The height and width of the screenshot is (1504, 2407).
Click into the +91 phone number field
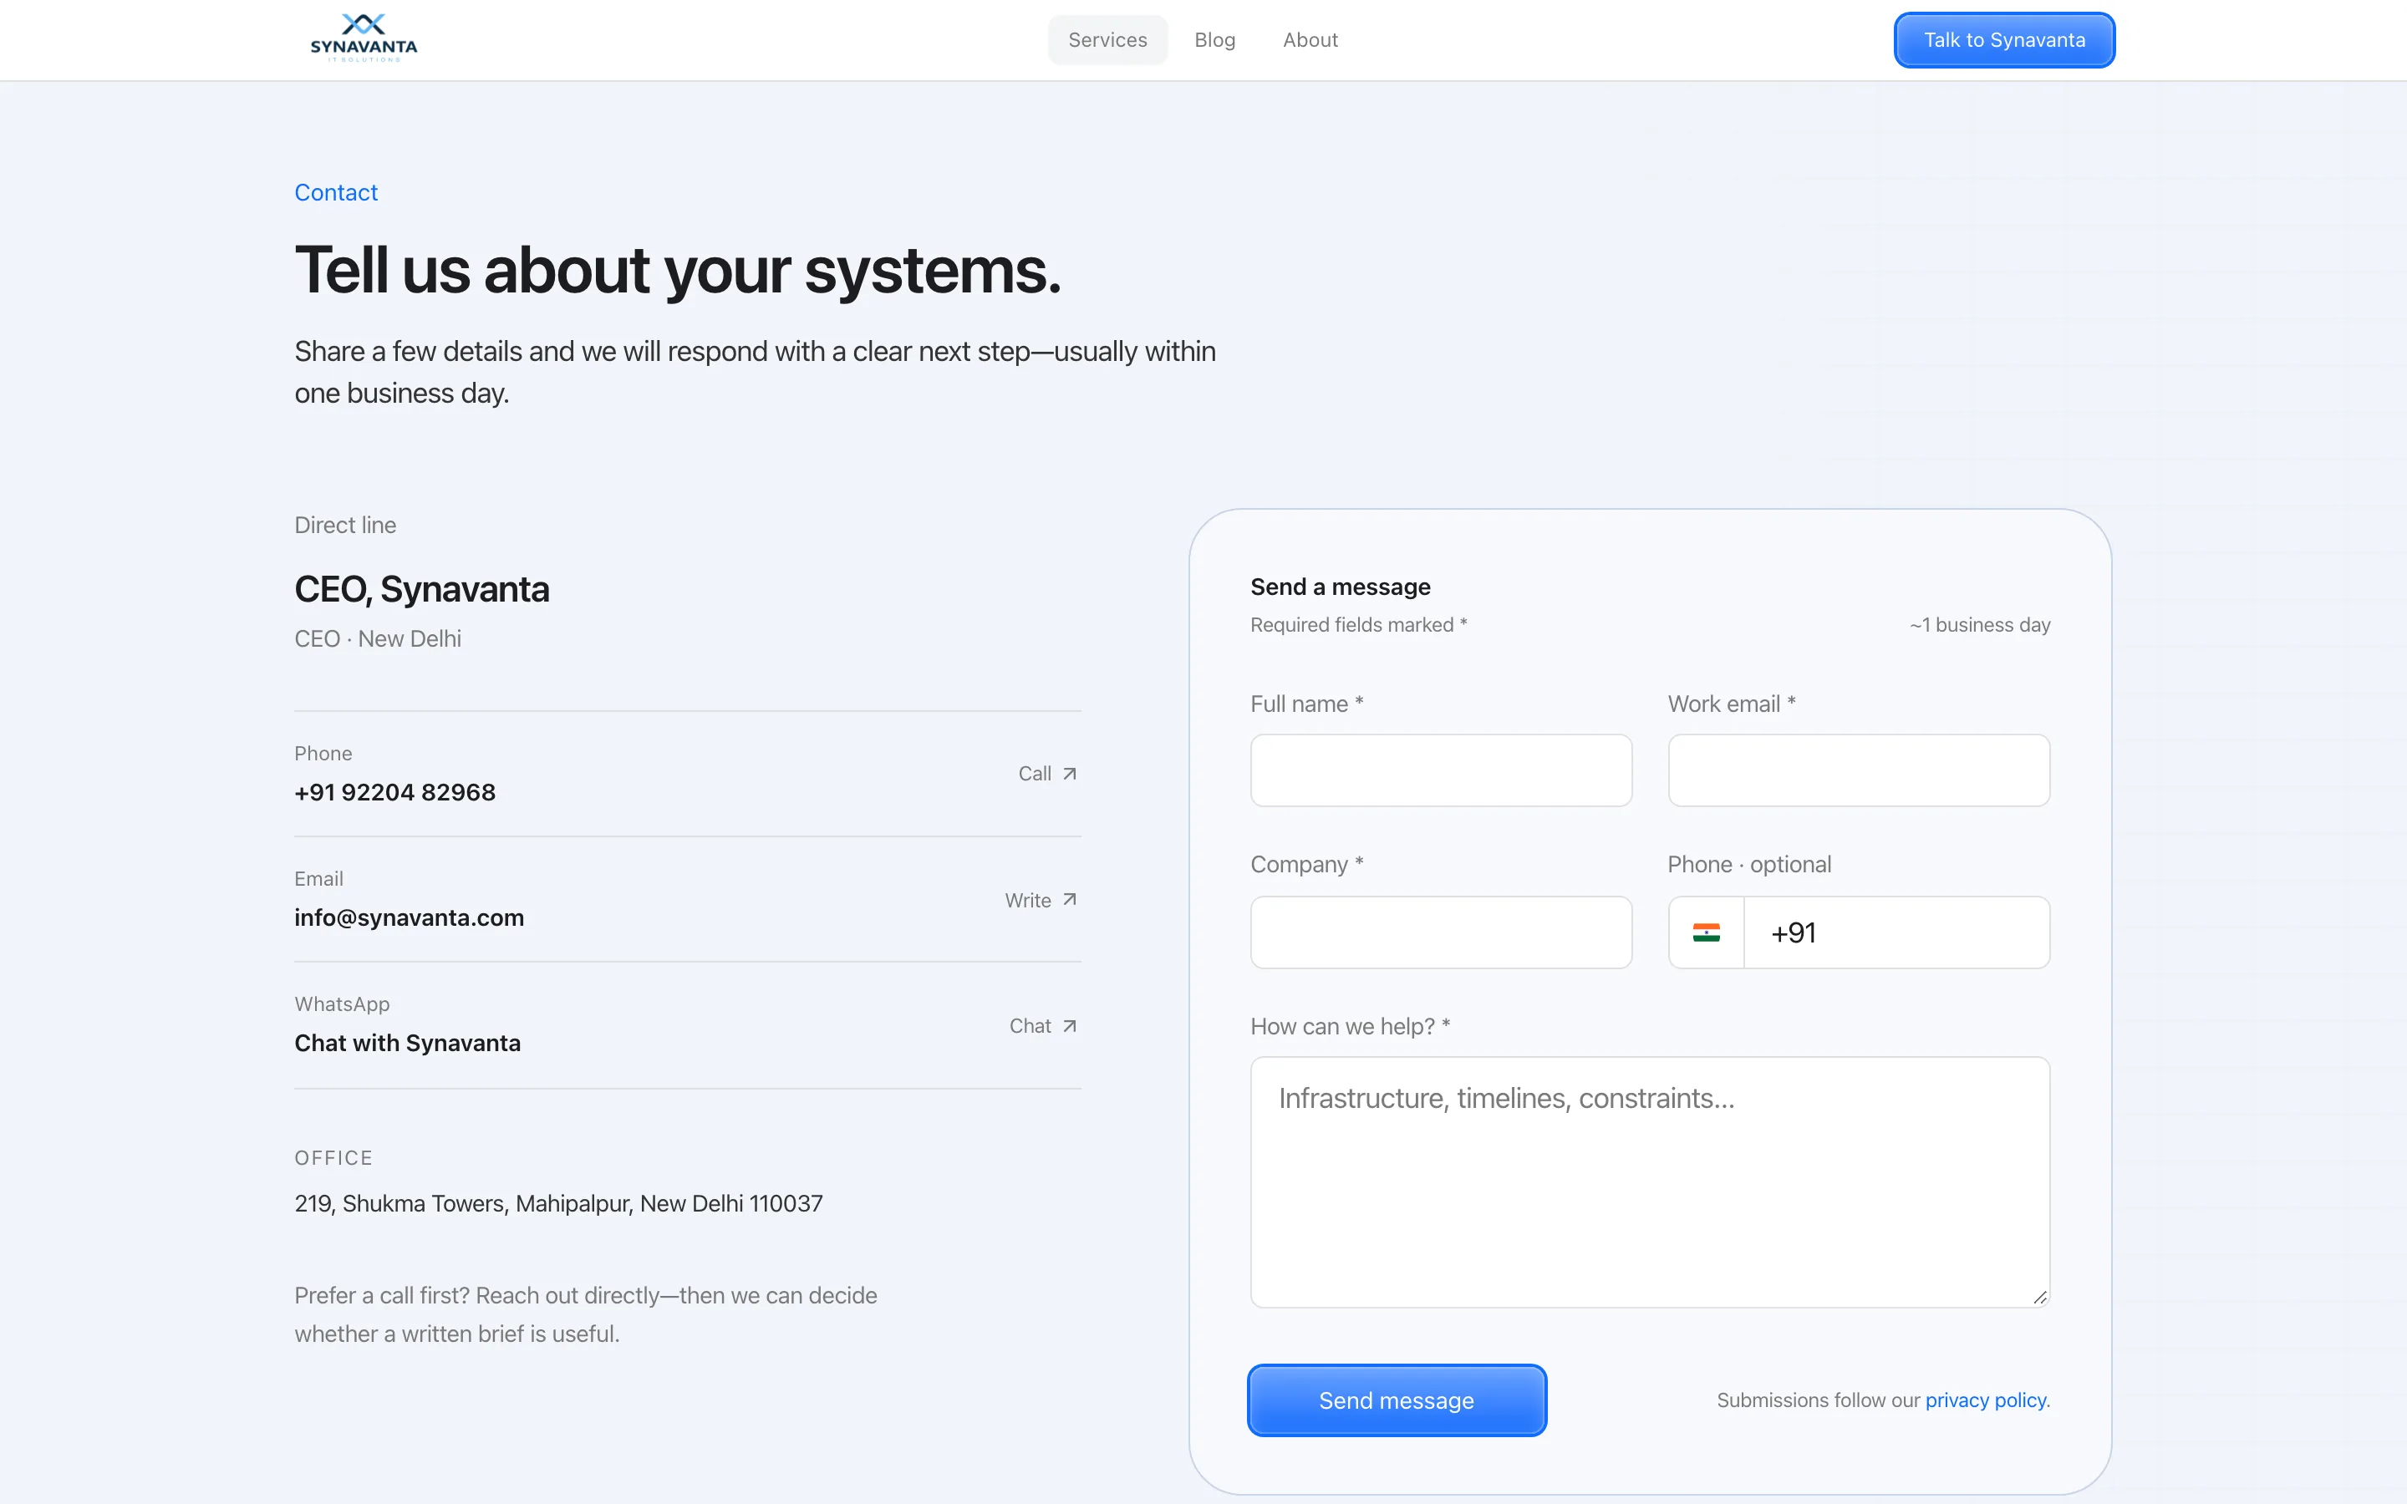1896,932
